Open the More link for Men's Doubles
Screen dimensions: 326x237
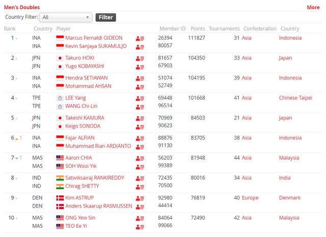click(x=313, y=8)
